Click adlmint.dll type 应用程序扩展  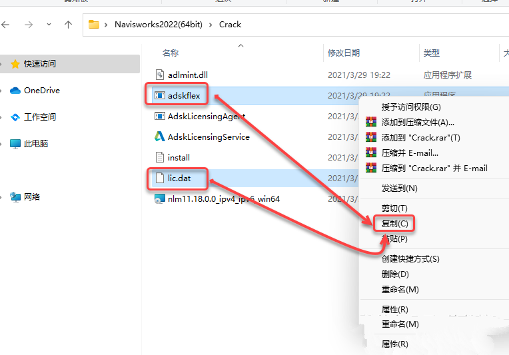447,75
